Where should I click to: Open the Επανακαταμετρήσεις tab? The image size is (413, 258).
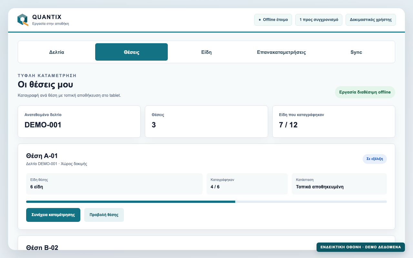click(x=281, y=52)
